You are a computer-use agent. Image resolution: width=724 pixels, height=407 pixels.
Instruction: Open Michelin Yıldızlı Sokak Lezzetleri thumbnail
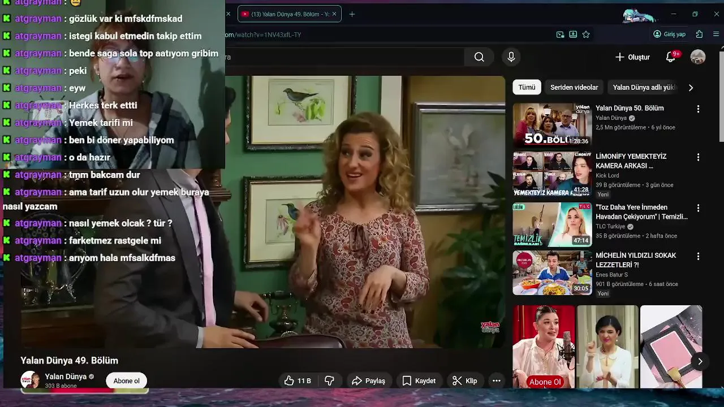(x=552, y=273)
